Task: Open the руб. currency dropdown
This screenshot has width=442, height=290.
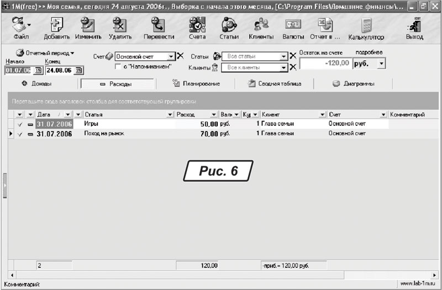Action: coord(381,64)
